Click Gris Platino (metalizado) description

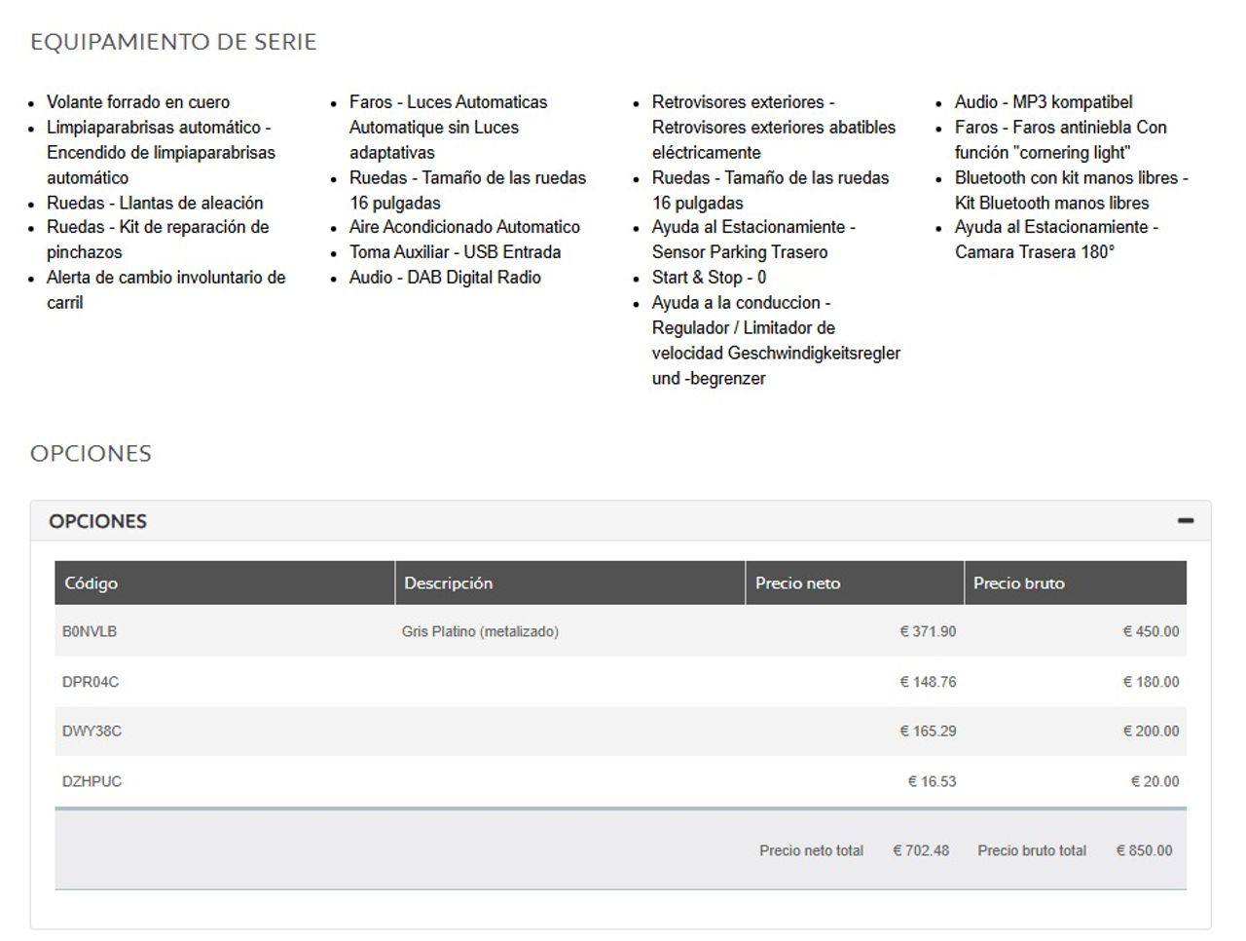point(480,631)
